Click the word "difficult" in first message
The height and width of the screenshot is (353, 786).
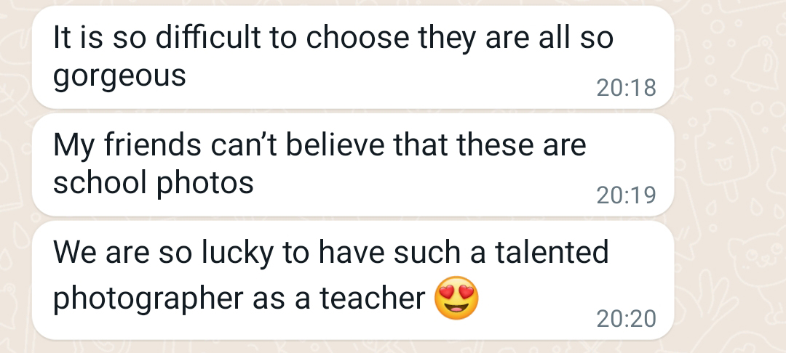(208, 37)
